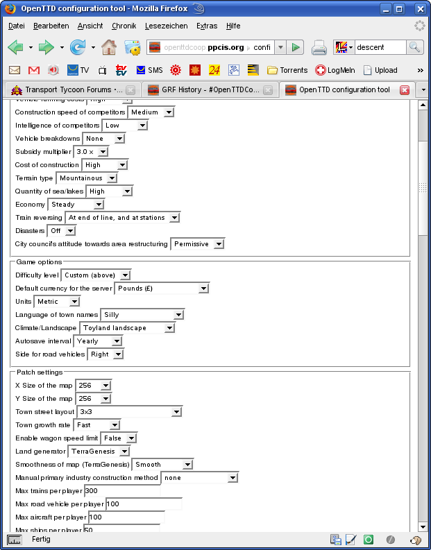Click the green Go arrow in address bar
This screenshot has height=550, width=431.
click(296, 47)
